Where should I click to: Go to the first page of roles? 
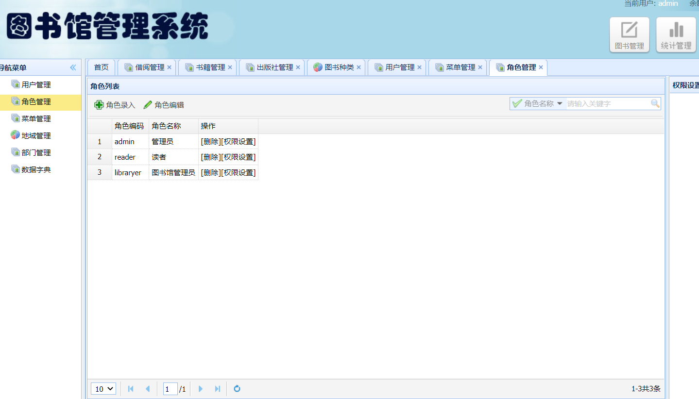pyautogui.click(x=130, y=389)
